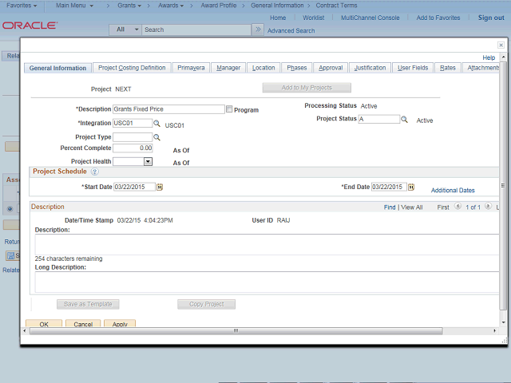Open the Integration lookup magnifier
This screenshot has height=383, width=511.
coord(156,124)
